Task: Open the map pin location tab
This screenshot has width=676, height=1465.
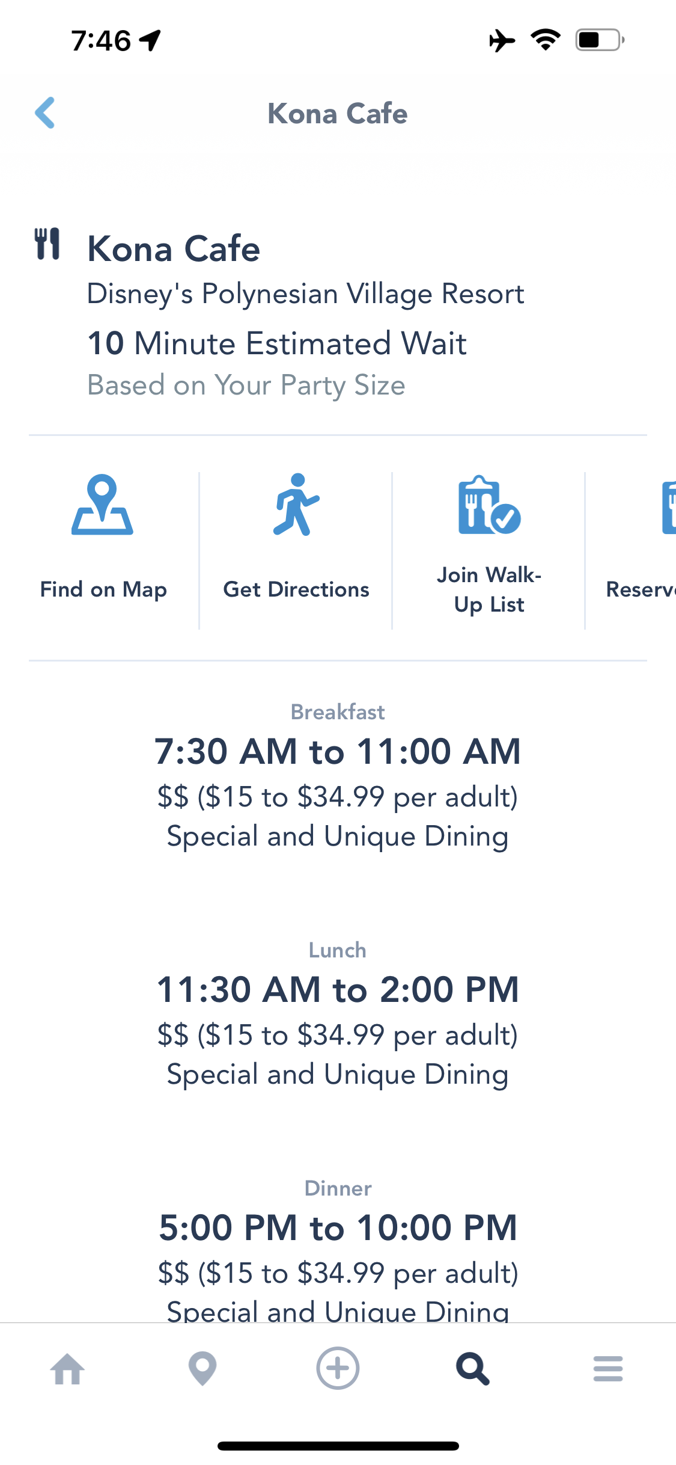Action: [202, 1369]
